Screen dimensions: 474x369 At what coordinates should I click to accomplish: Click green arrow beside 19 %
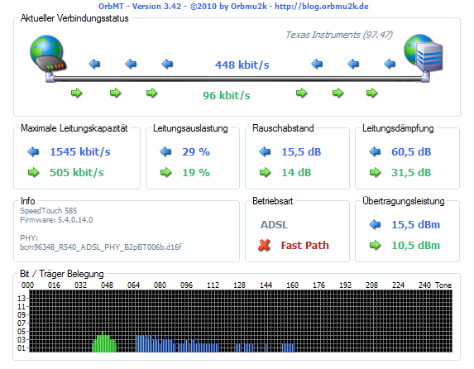coord(165,172)
